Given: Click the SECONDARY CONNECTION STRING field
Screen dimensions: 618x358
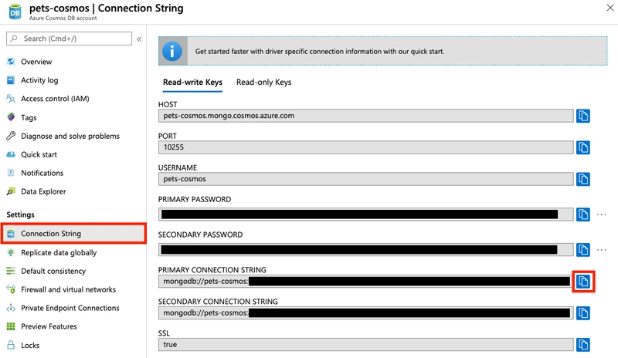Looking at the screenshot, I should (365, 312).
